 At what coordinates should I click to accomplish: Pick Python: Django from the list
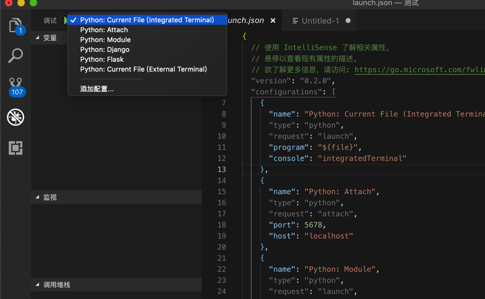click(105, 49)
